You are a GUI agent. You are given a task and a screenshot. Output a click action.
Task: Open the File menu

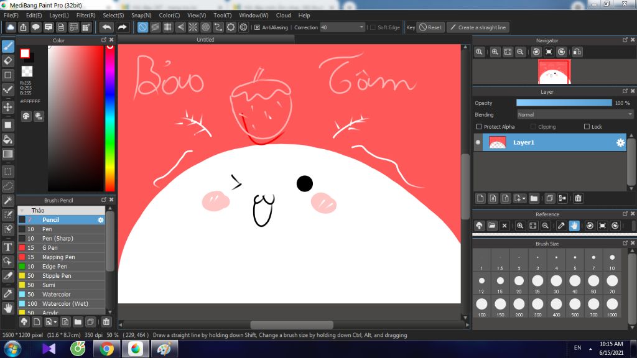tap(11, 15)
